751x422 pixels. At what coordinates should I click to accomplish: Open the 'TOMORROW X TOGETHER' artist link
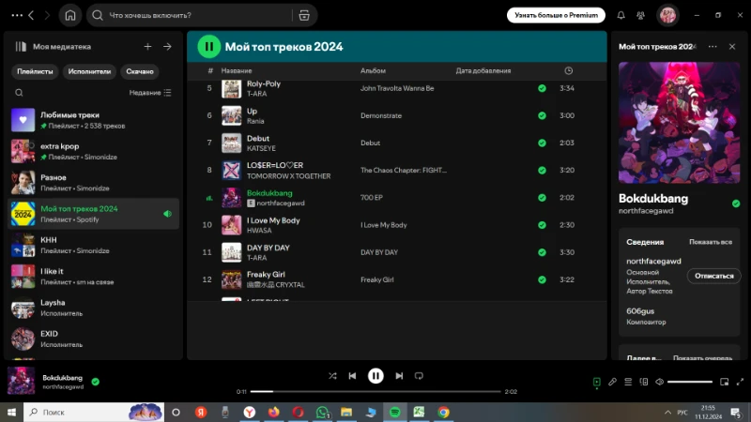coord(288,176)
